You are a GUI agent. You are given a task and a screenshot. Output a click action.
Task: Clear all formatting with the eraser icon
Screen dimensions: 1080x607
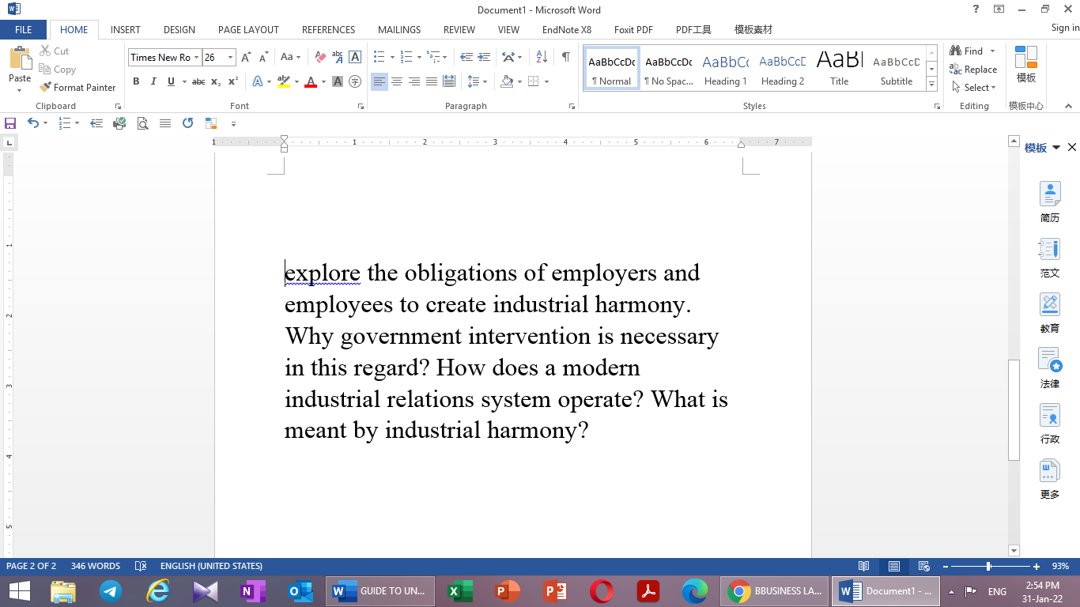(319, 57)
